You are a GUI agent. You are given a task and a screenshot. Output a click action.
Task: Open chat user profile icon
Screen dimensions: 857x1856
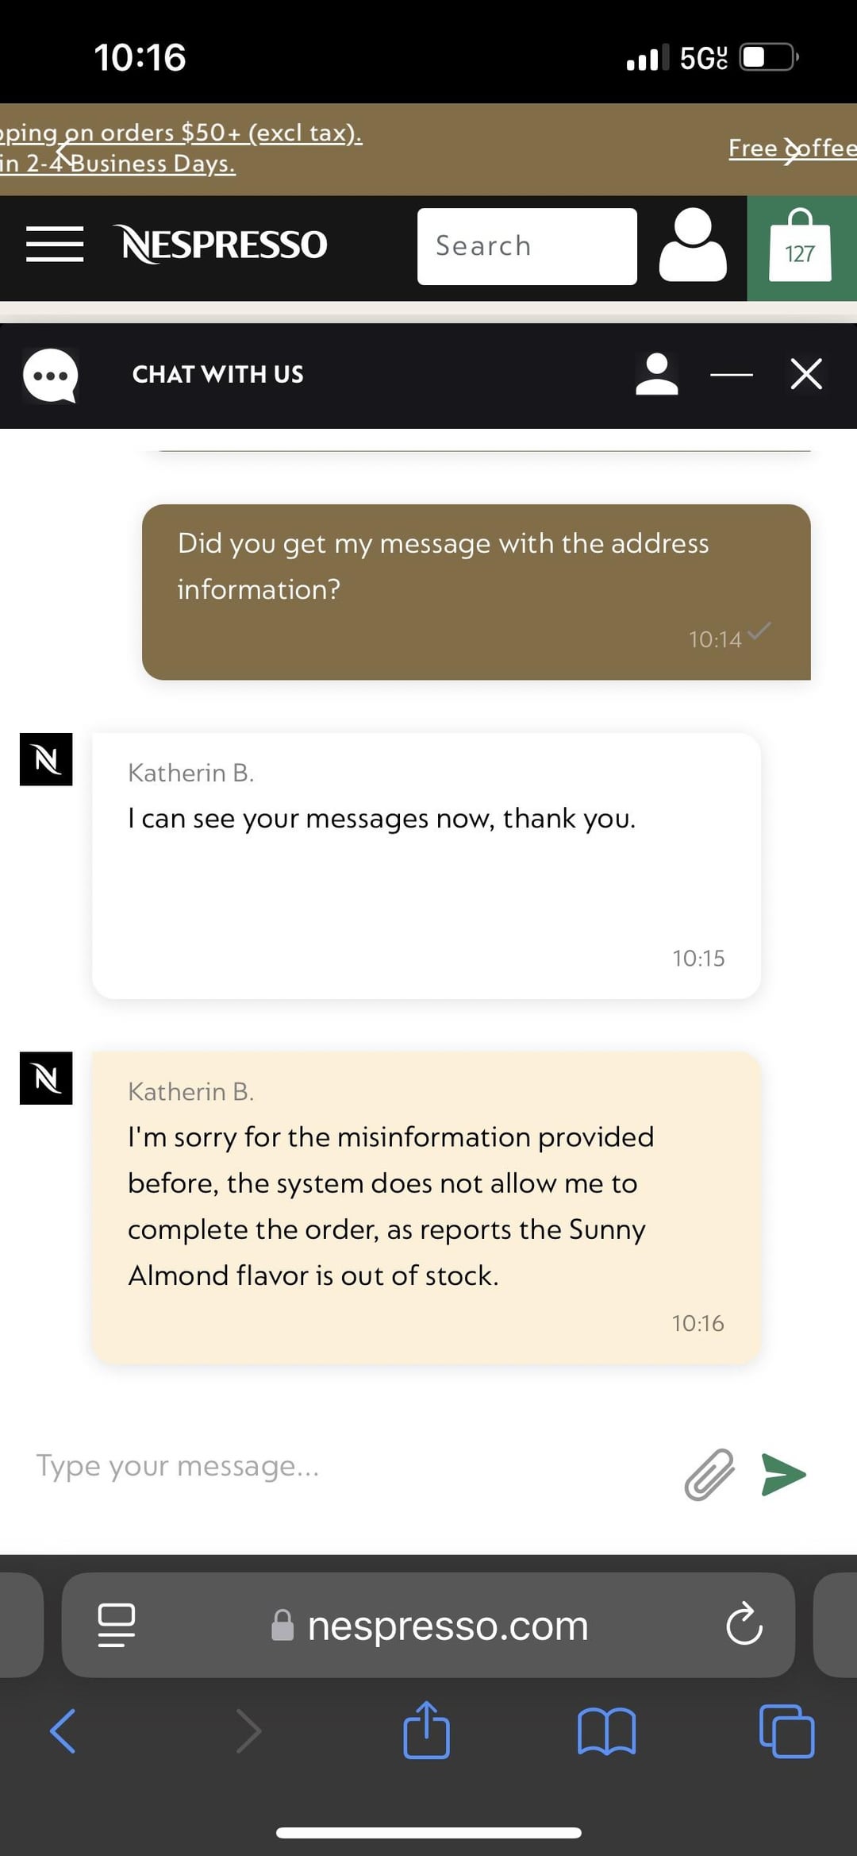(x=657, y=374)
